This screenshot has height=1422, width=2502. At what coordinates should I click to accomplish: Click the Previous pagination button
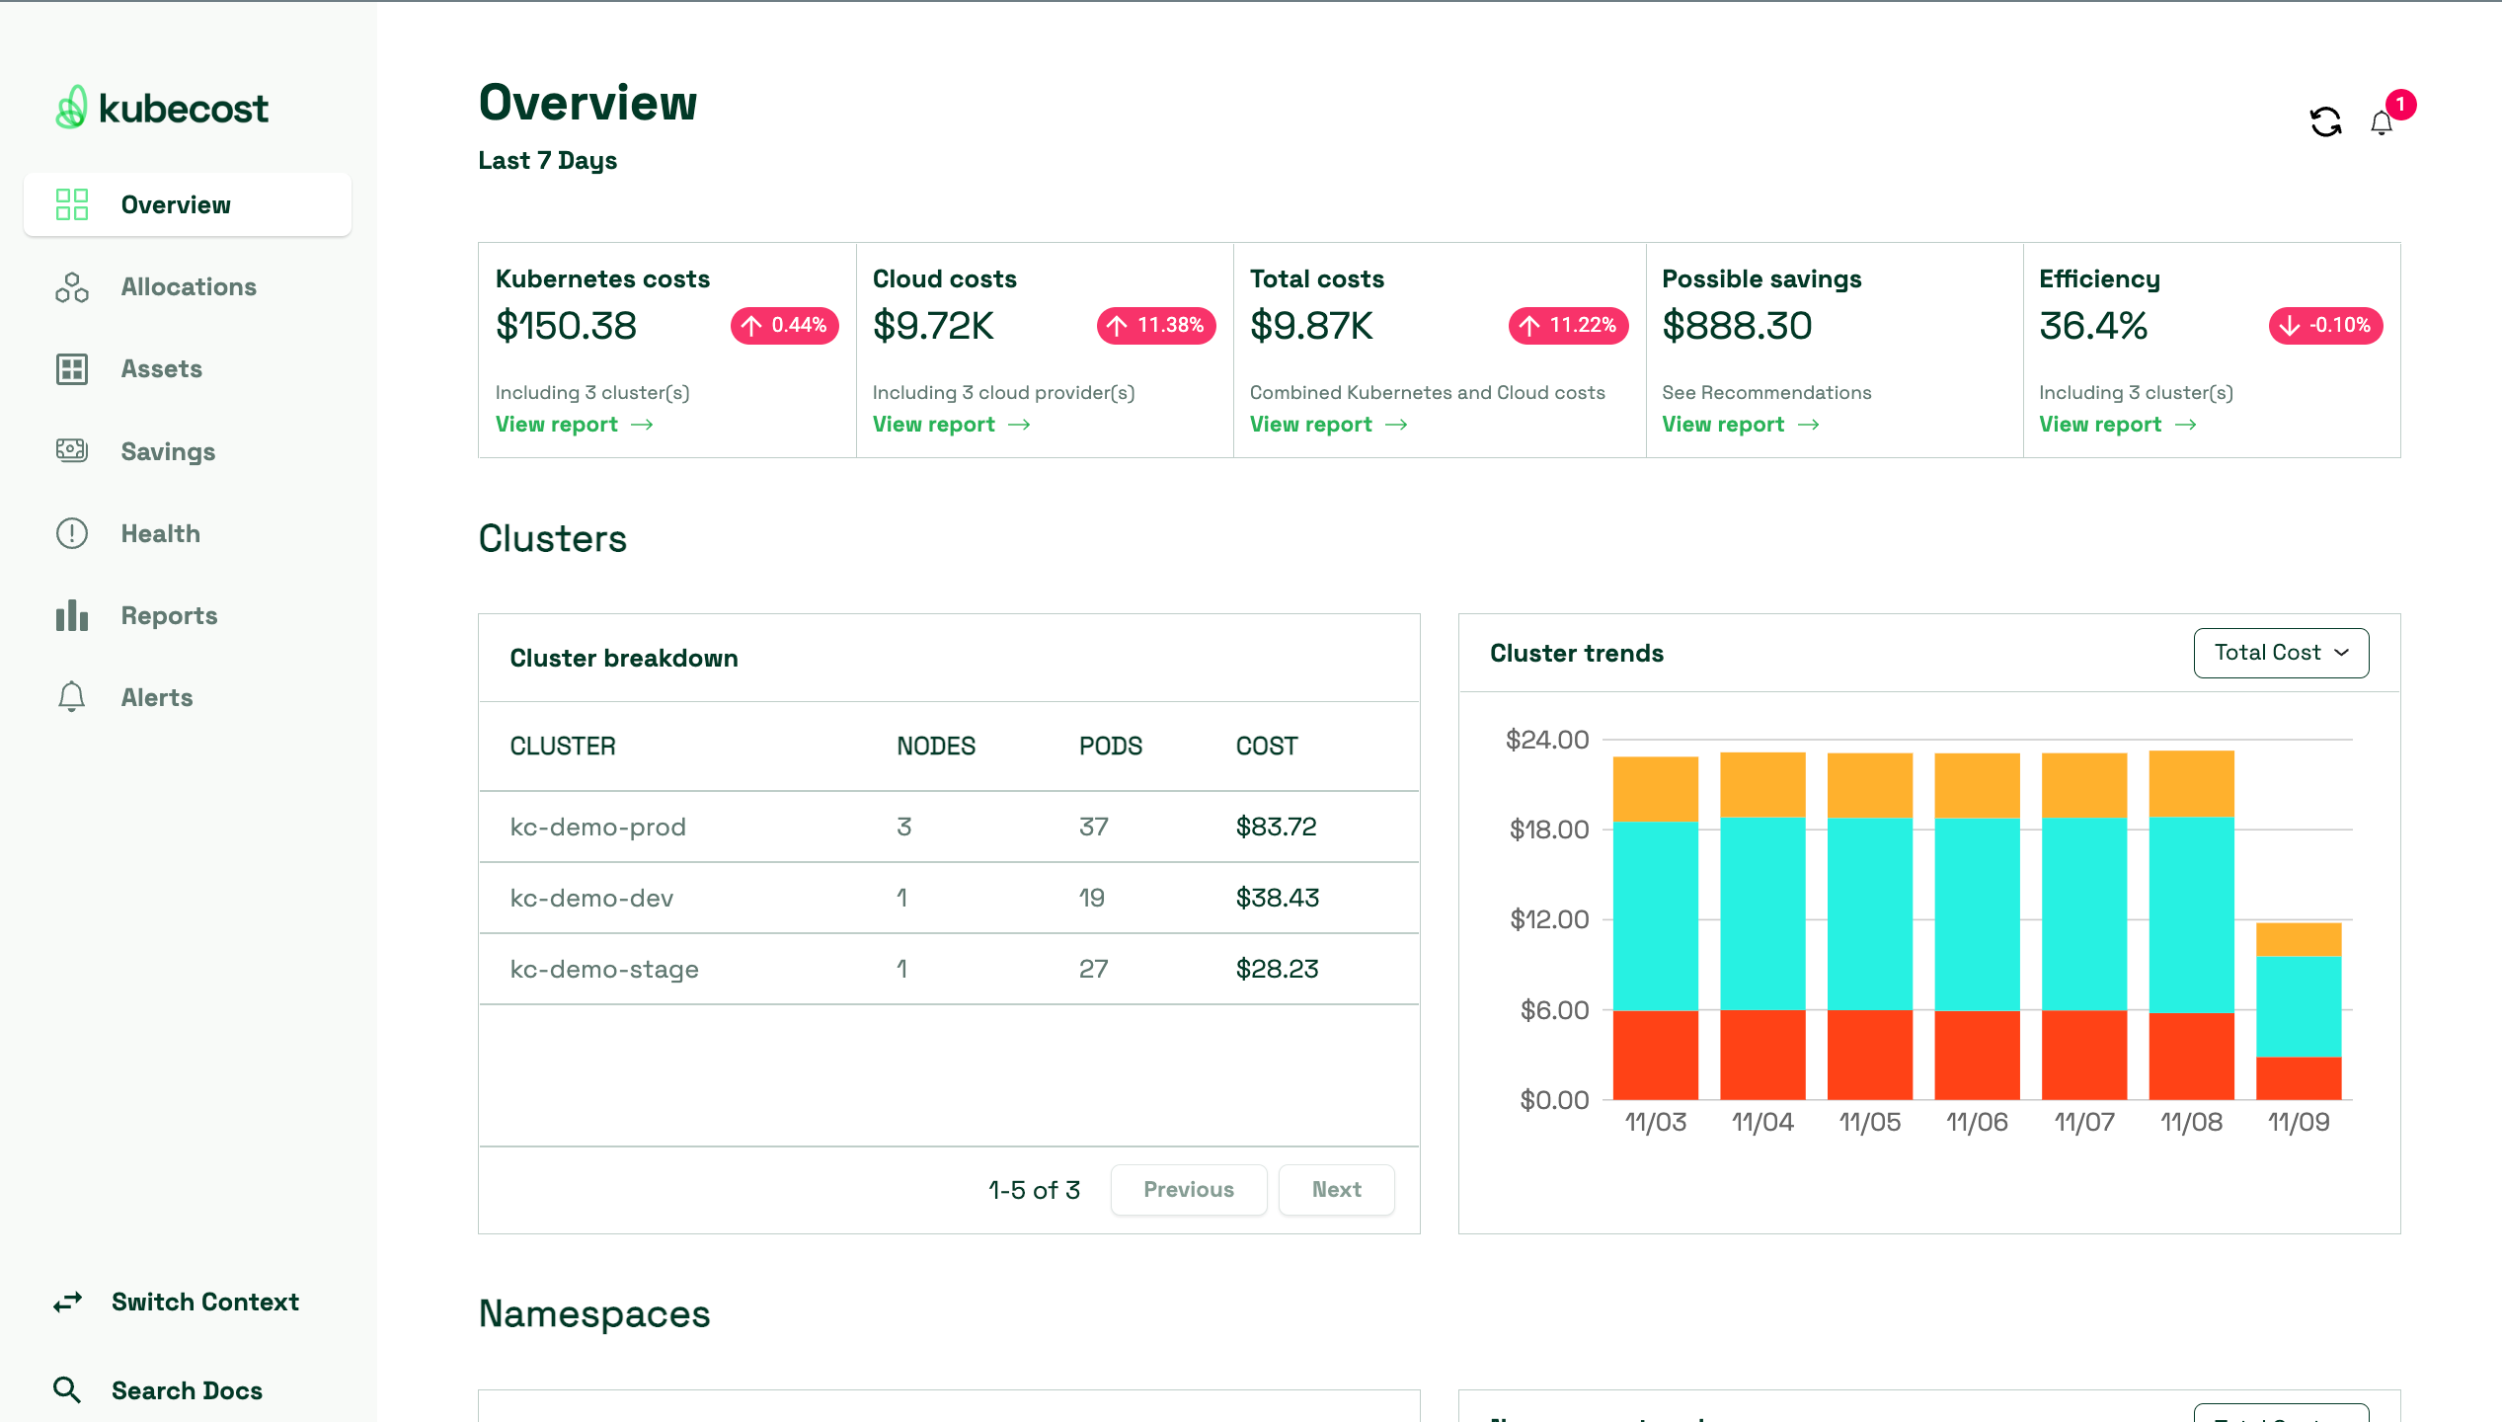pyautogui.click(x=1189, y=1189)
